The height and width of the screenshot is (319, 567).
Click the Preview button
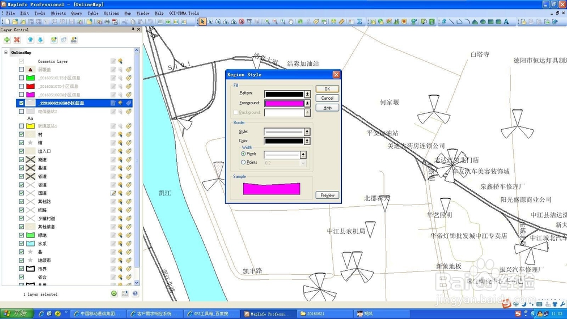pyautogui.click(x=327, y=195)
